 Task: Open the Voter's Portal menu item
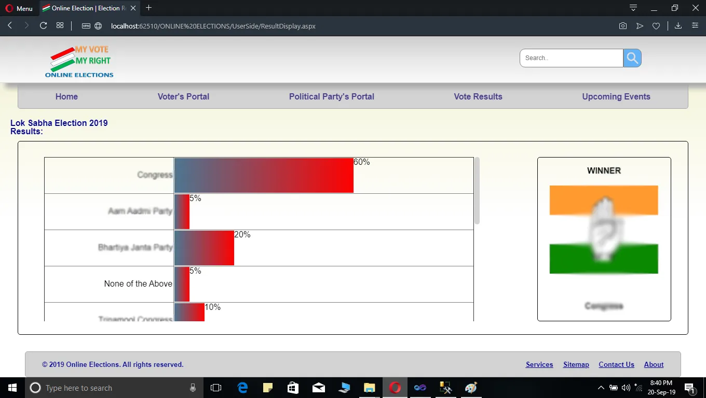183,96
